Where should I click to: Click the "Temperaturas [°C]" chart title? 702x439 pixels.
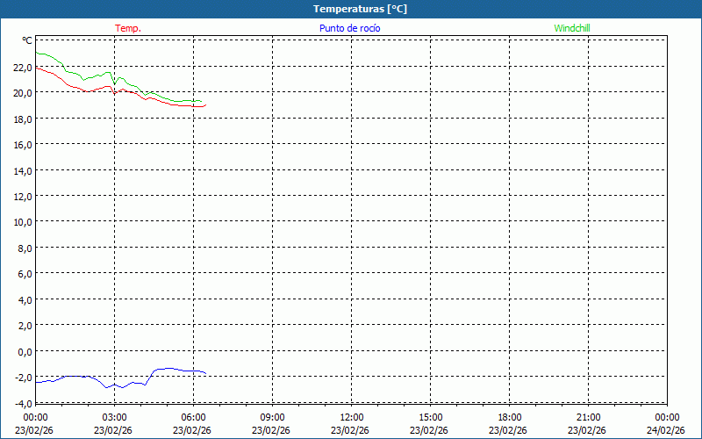360,9
